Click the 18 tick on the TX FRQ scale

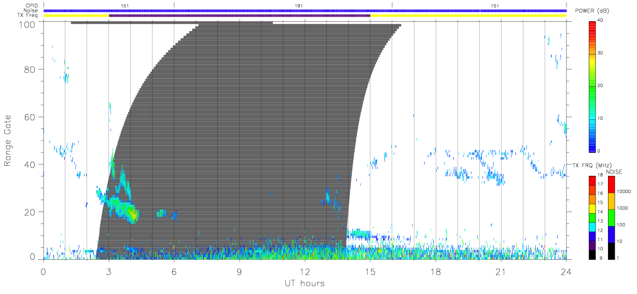[x=600, y=175]
